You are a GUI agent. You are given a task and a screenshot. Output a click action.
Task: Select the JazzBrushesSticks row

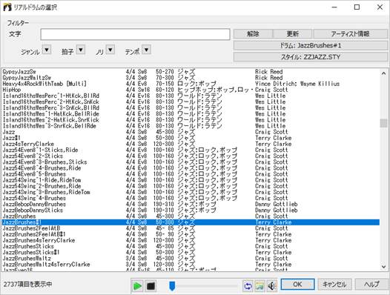(x=191, y=246)
